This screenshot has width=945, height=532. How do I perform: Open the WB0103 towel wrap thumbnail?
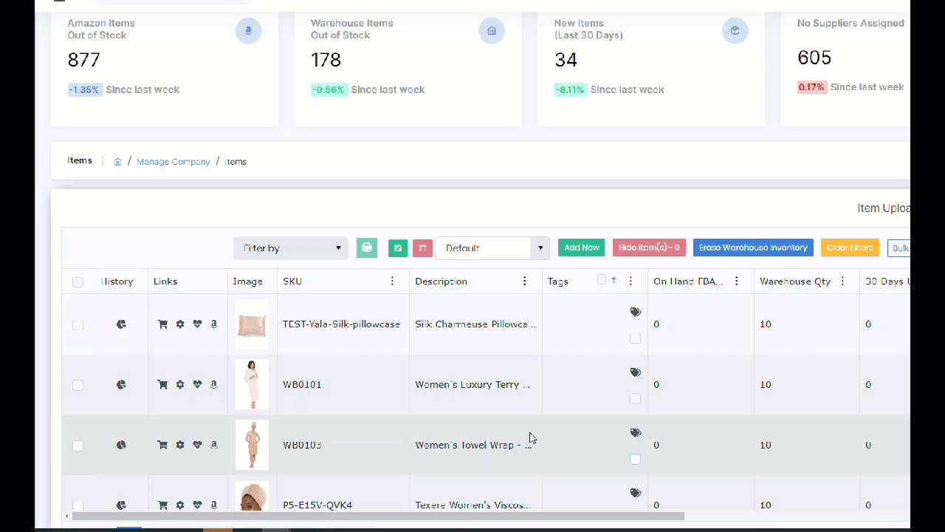252,445
